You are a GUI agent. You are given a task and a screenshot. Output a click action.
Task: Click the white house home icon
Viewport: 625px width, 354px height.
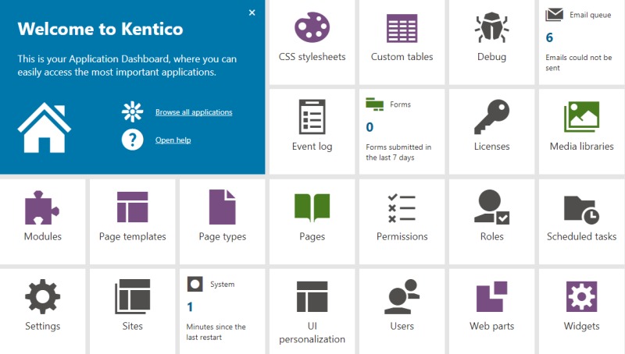(45, 128)
